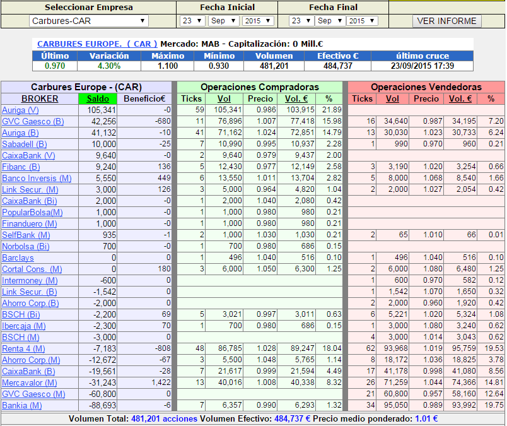Open the BSCH (M) broker link
Screen dimensions: 507x426
tap(21, 337)
